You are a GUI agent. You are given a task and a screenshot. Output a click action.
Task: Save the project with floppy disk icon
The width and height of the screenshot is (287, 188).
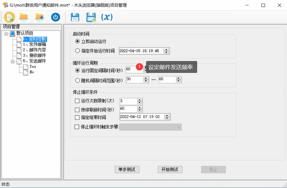75,17
